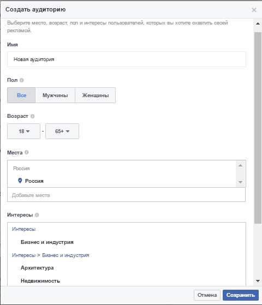This screenshot has width=262, height=305.
Task: Click the grey Россия country header
Action: tap(21, 169)
